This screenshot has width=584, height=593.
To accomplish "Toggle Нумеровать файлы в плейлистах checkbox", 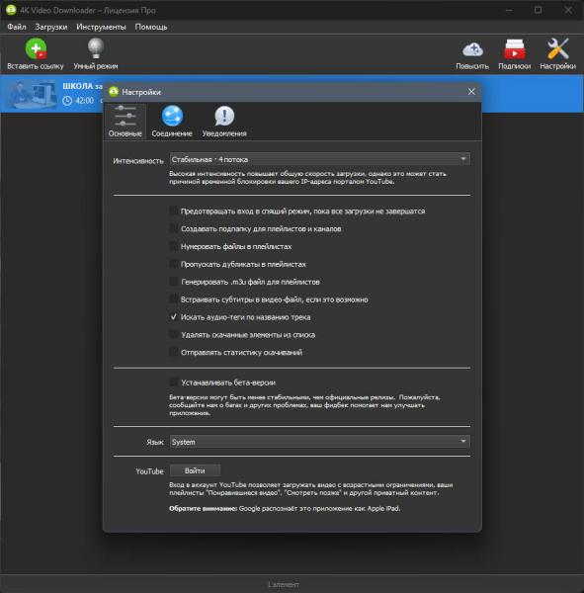I will pos(173,246).
